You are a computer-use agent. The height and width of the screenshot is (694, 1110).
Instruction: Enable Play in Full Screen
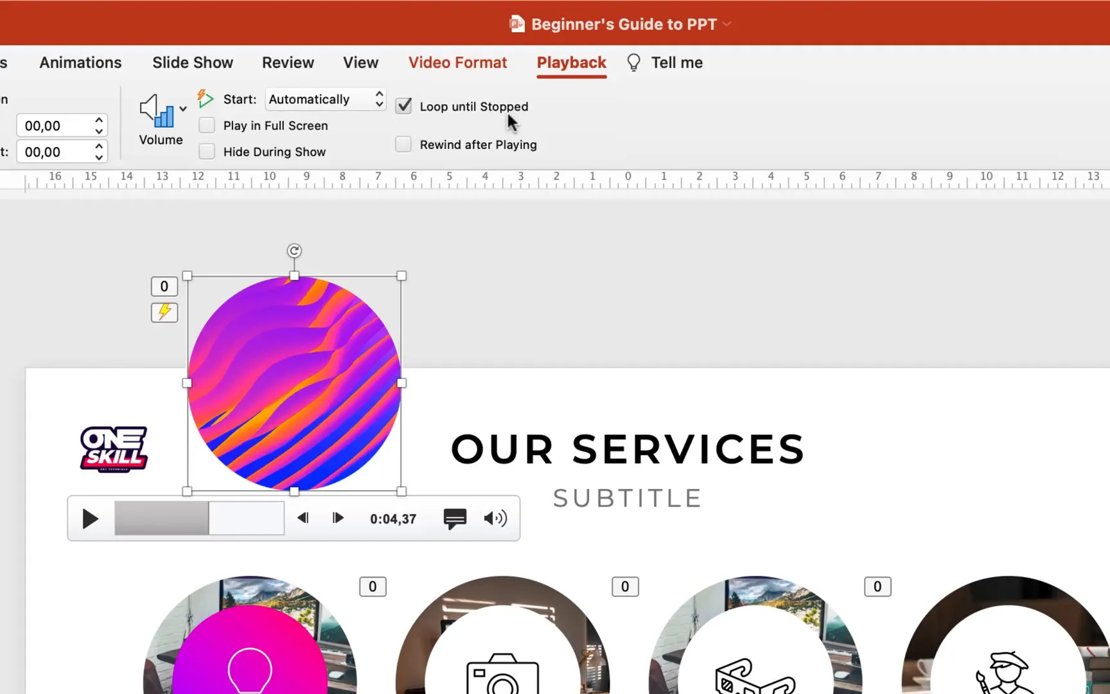pos(207,125)
